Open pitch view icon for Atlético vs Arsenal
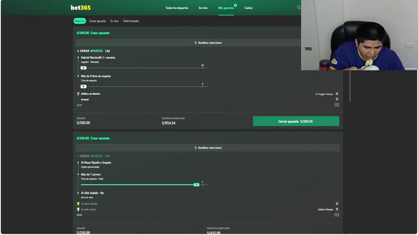Image resolution: width=418 pixels, height=235 pixels. point(337,105)
